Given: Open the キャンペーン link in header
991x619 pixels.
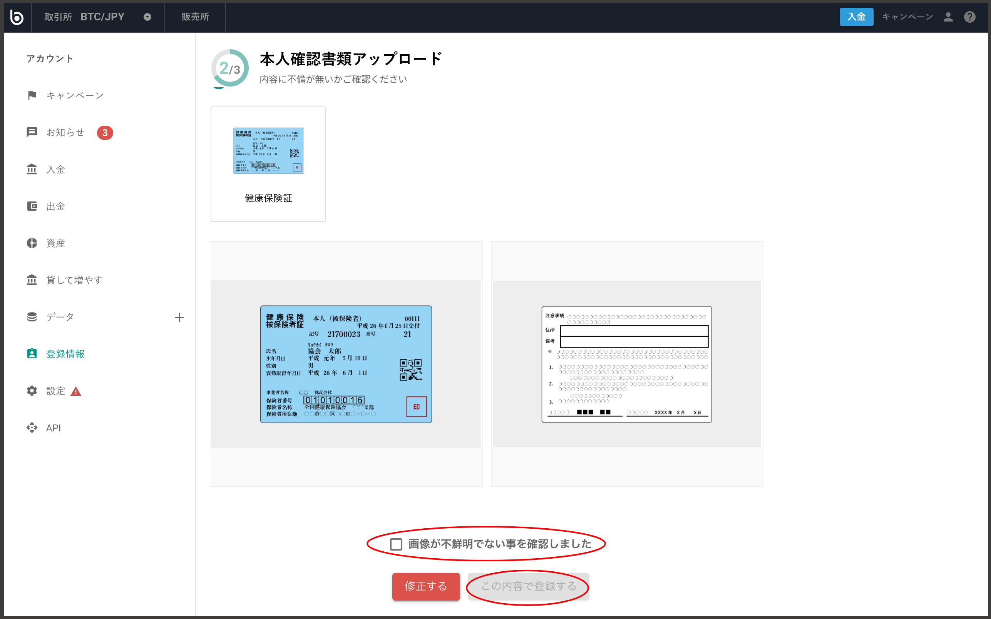Looking at the screenshot, I should (907, 17).
